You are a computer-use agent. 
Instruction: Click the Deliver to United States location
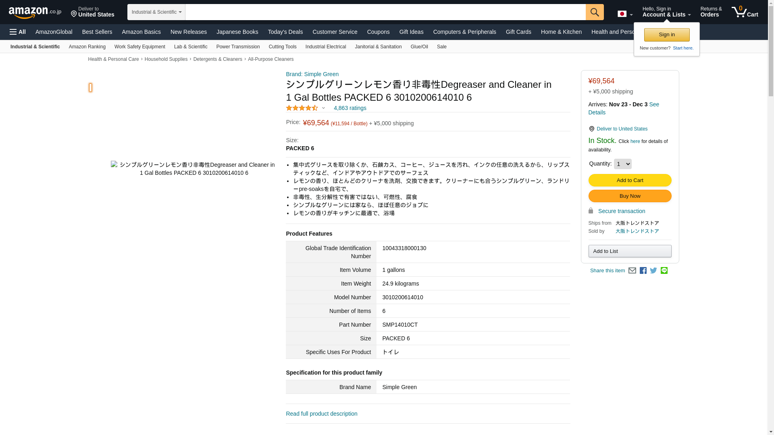(93, 12)
